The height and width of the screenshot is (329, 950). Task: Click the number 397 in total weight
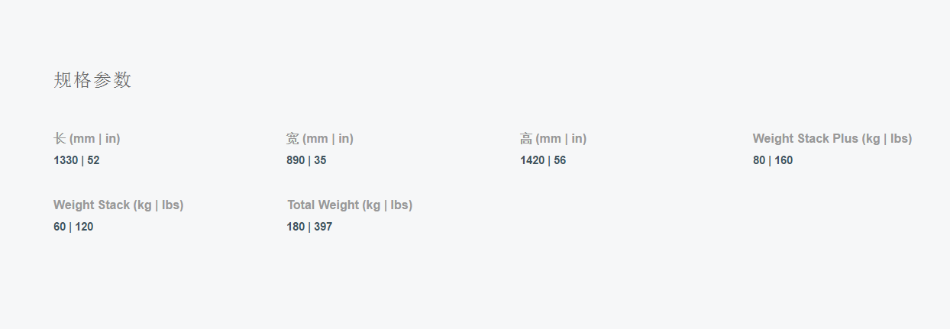tap(323, 227)
